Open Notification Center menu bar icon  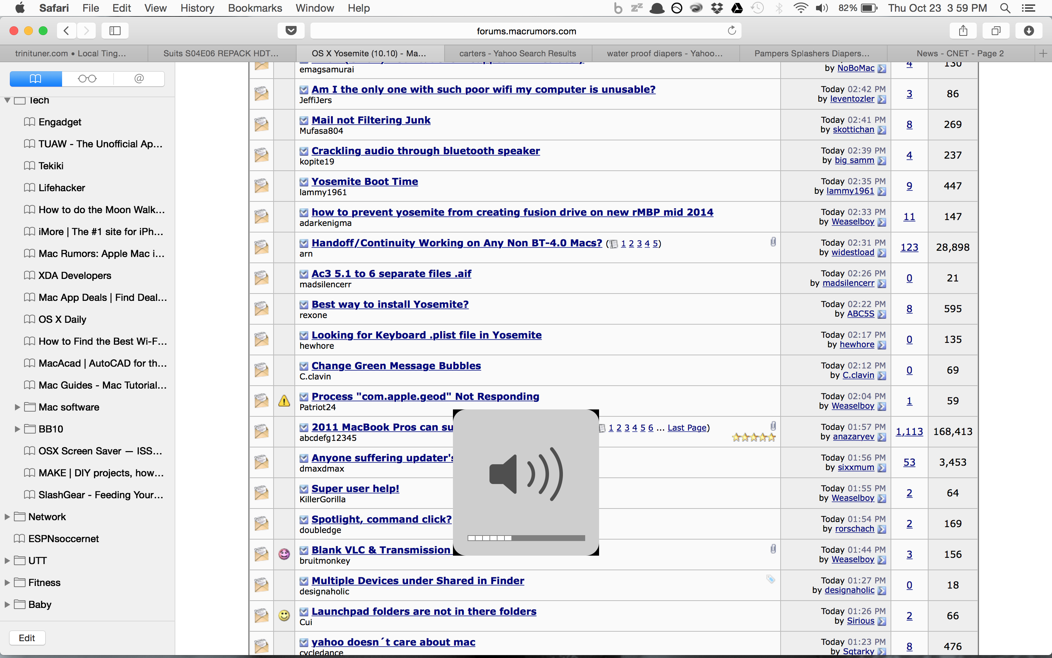[x=1028, y=8]
